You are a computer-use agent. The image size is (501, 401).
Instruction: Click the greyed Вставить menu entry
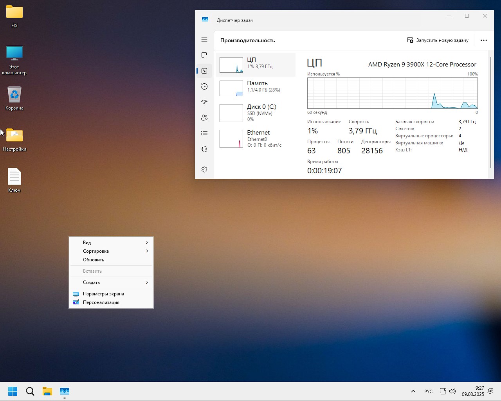pyautogui.click(x=111, y=271)
